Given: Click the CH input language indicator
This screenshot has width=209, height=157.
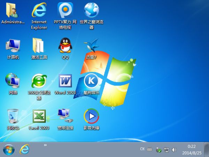Looking at the screenshot, I should (142, 149).
